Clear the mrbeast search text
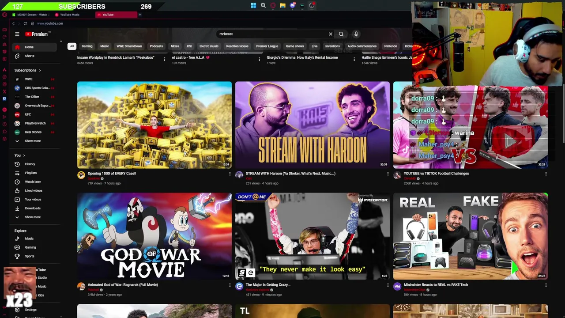This screenshot has width=565, height=318. 330,34
